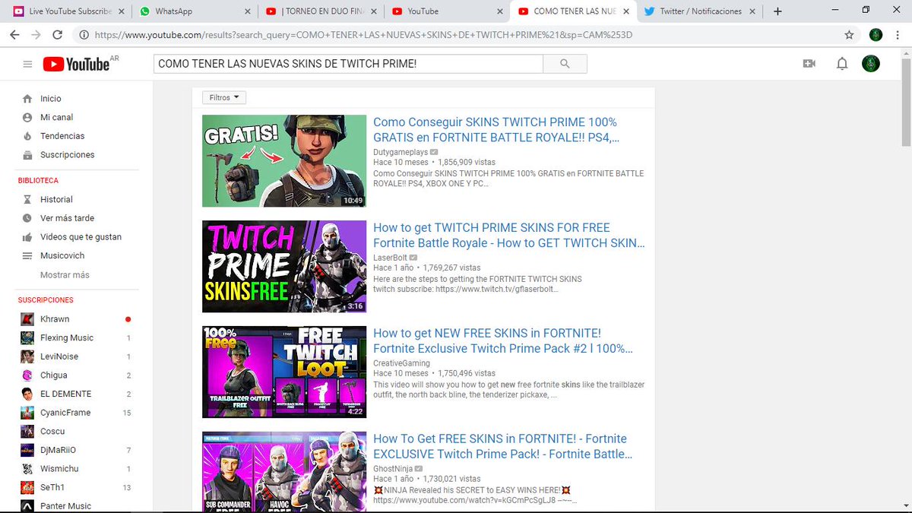
Task: Click the TWITCH PRIME SKINS FREE thumbnail
Action: coord(284,267)
